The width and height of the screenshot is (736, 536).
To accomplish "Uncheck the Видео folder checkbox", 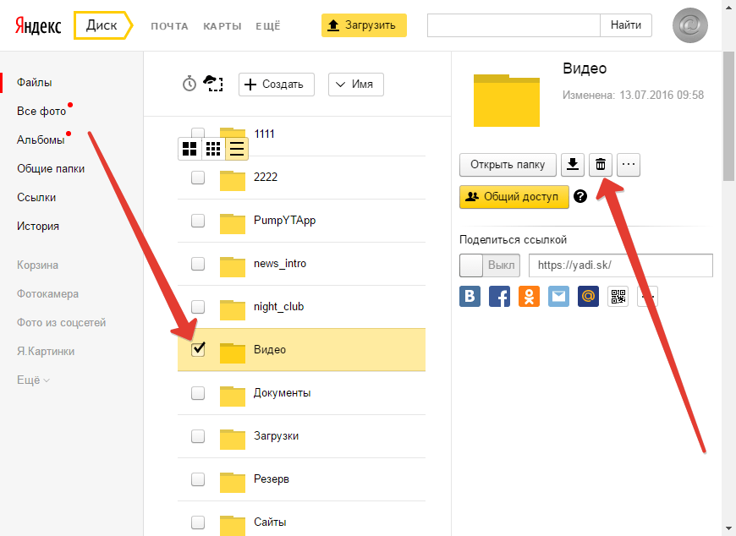I will click(x=198, y=349).
